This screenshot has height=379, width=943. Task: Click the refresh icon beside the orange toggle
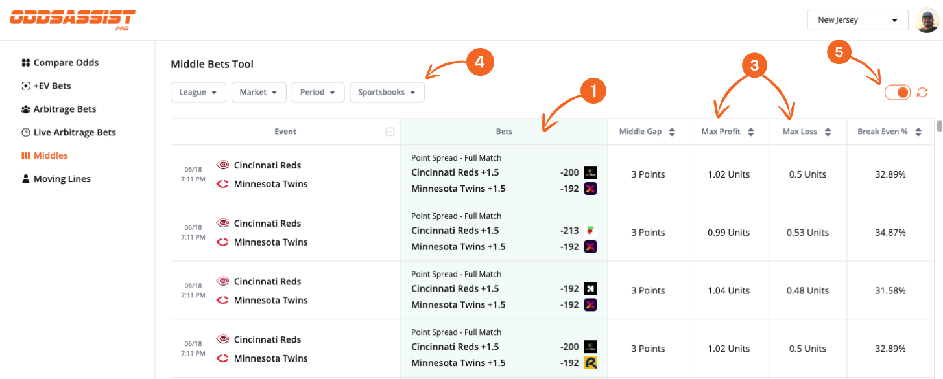[922, 92]
